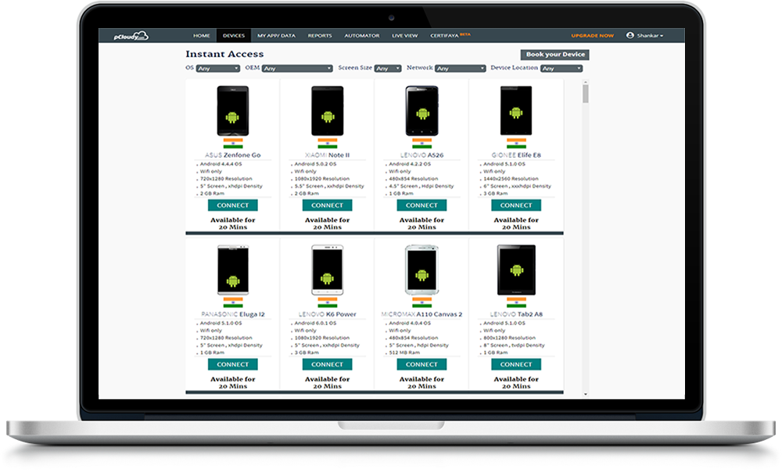
Task: Click the LENOVO K6 Power device name
Action: click(x=327, y=314)
